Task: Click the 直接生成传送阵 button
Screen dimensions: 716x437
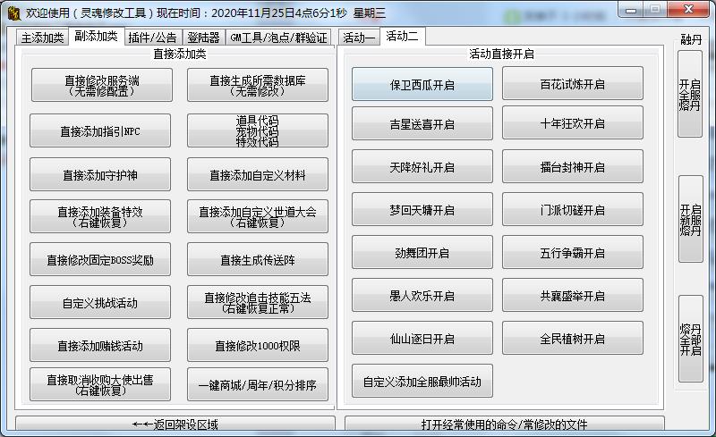Action: point(257,260)
